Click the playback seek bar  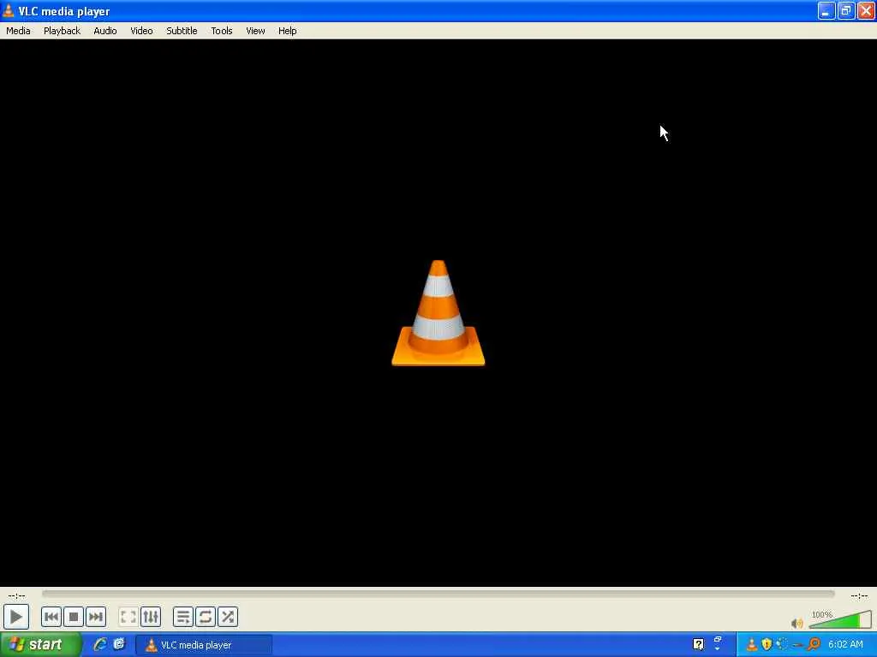438,594
